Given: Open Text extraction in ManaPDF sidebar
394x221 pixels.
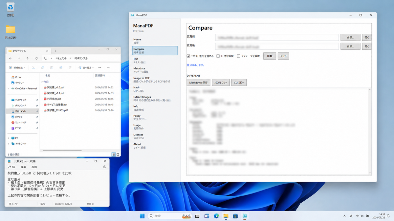Looking at the screenshot, I should [155, 60].
